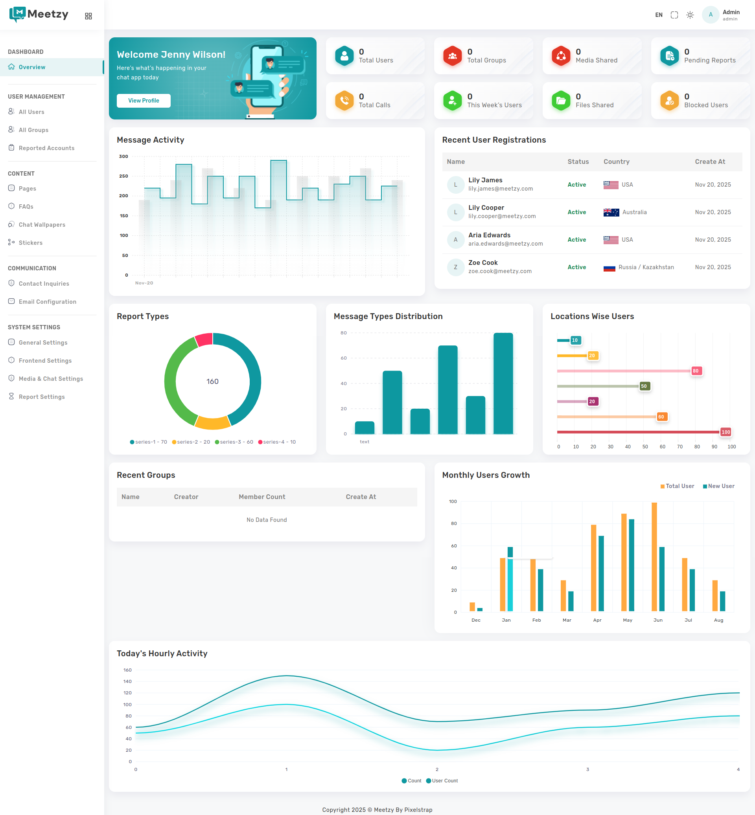This screenshot has height=815, width=755.
Task: Toggle light/dark mode sun icon
Action: tap(690, 15)
